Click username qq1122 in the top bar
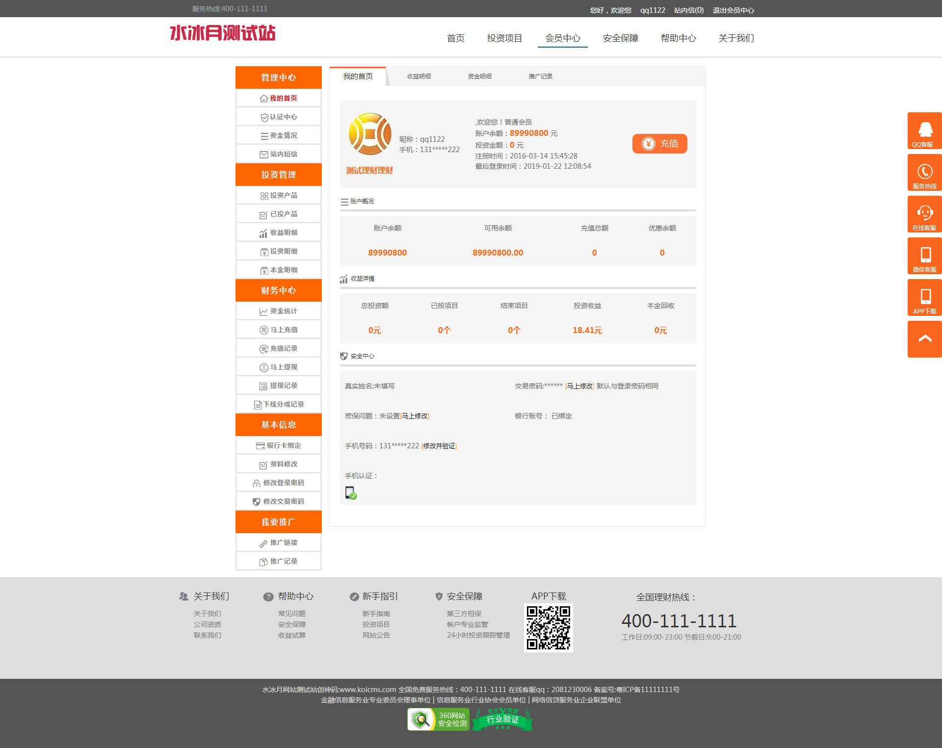Viewport: 942px width, 748px height. [x=653, y=10]
